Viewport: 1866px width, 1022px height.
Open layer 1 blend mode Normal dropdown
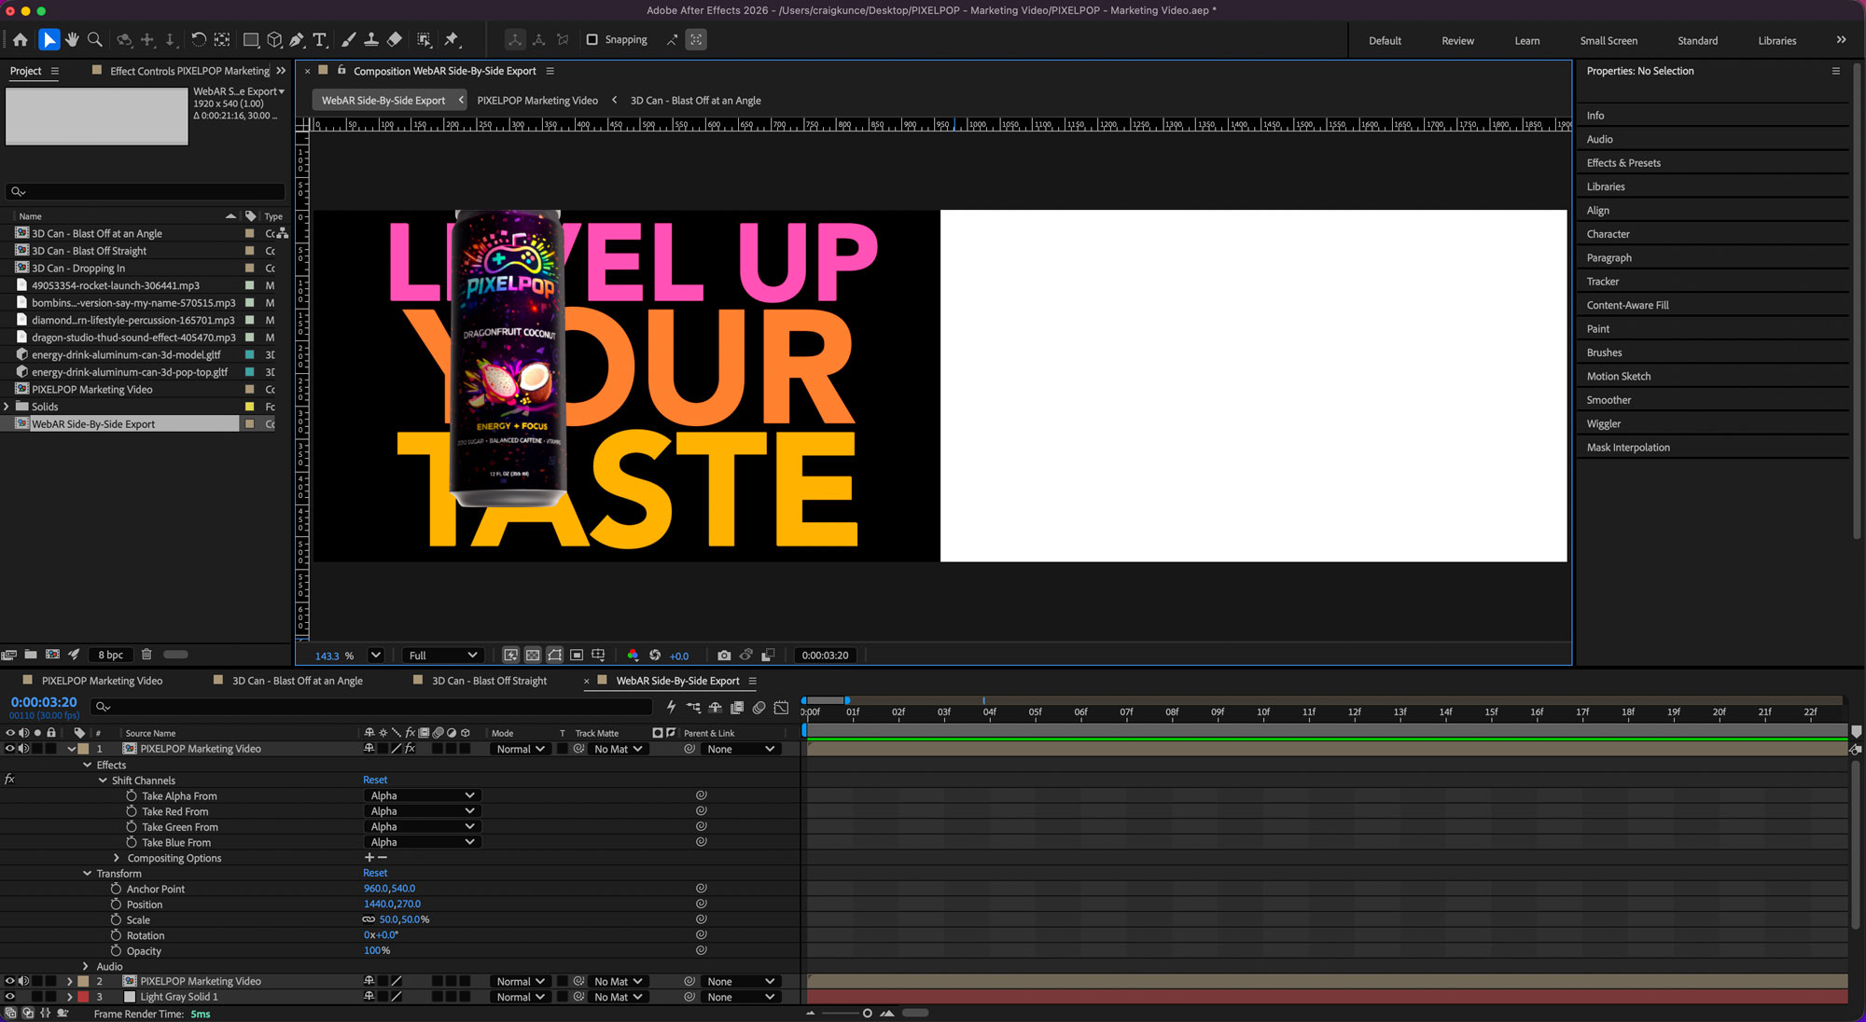pyautogui.click(x=520, y=749)
